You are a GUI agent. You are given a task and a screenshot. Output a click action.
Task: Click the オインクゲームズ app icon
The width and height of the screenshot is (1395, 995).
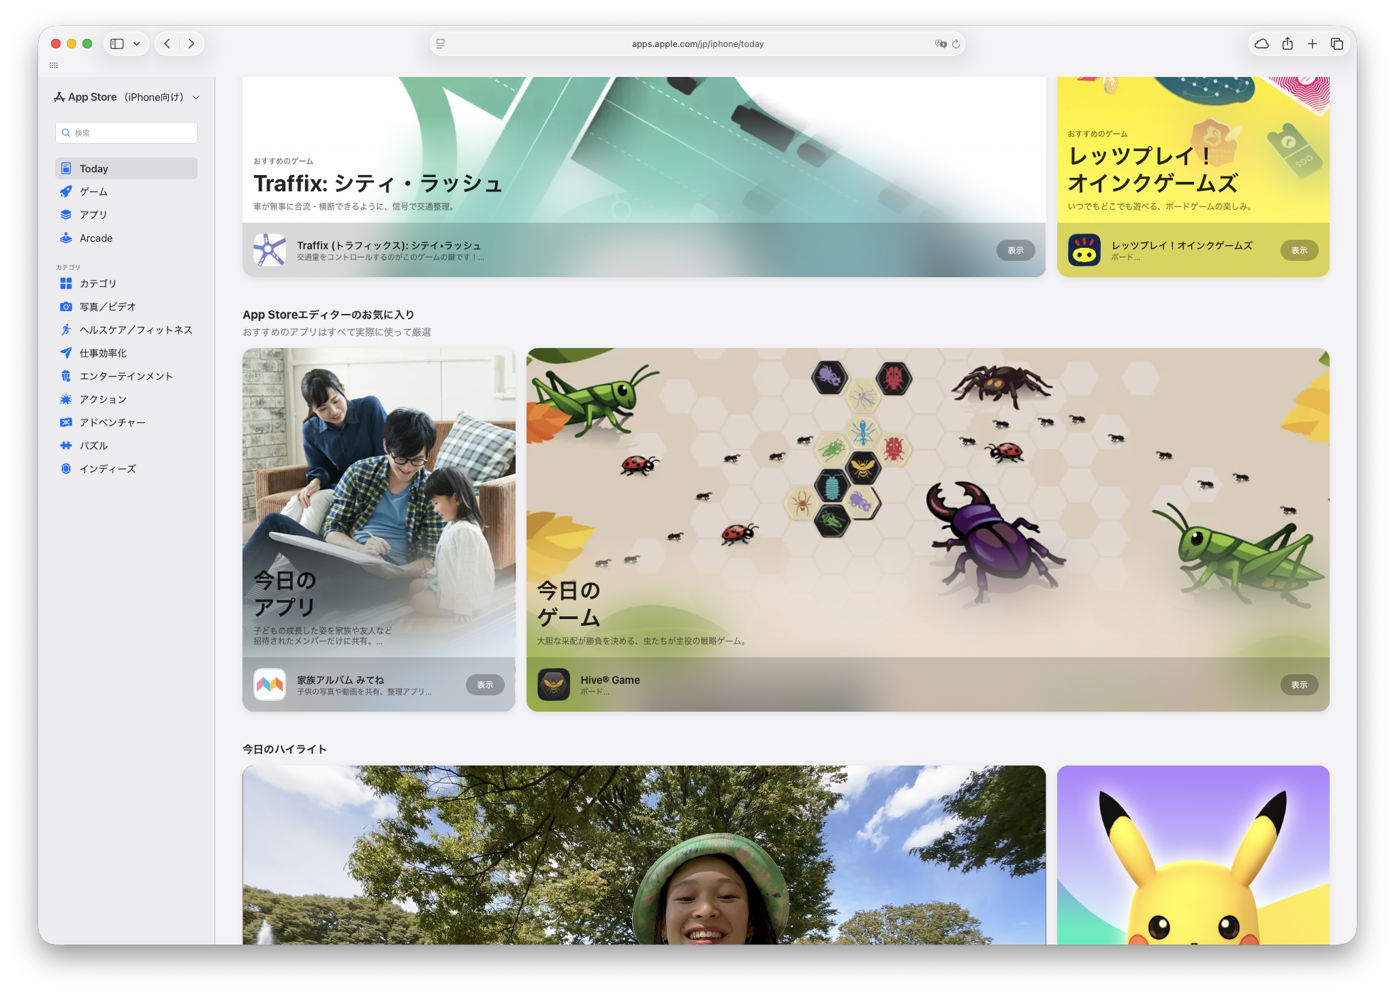[x=1084, y=250]
